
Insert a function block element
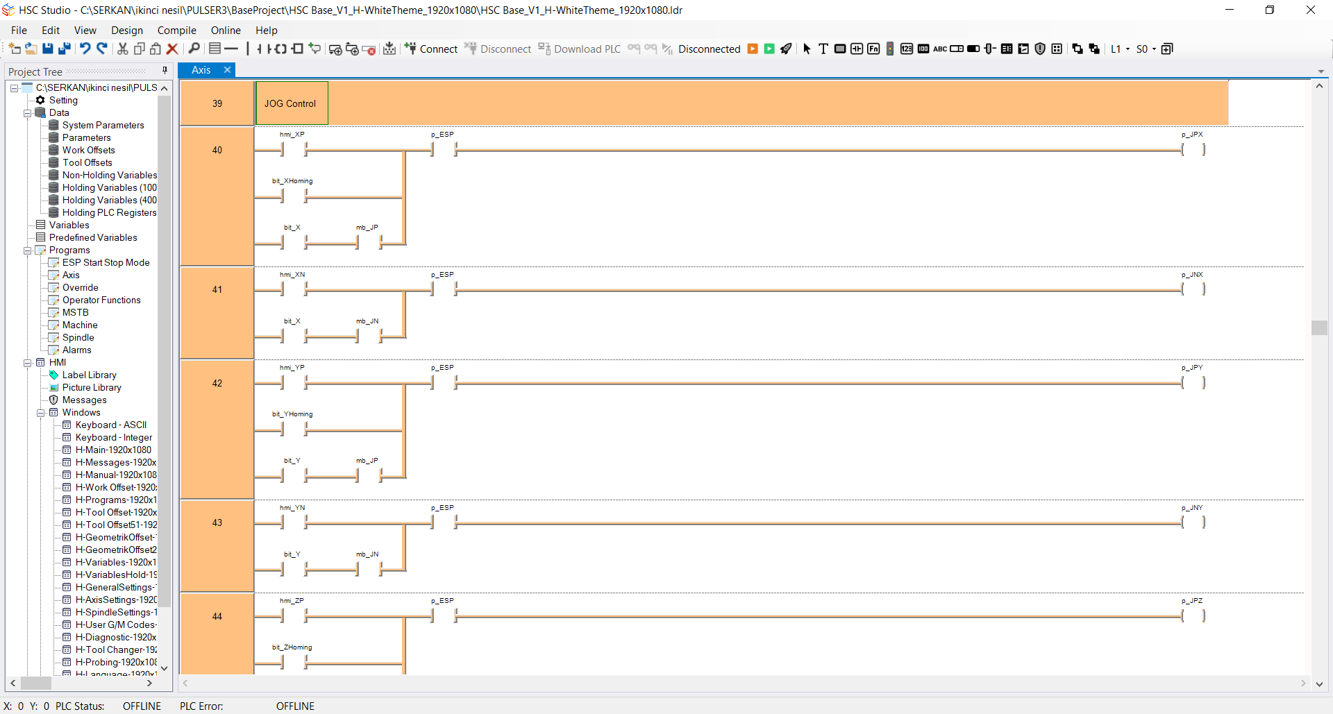pos(298,49)
